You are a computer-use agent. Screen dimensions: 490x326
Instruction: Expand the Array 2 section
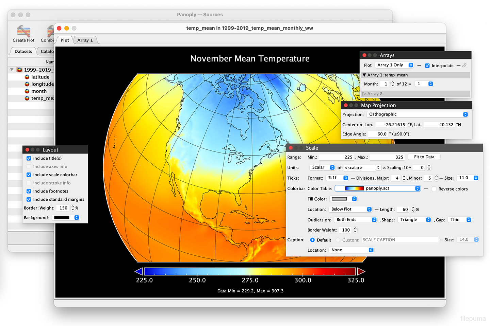[x=364, y=94]
